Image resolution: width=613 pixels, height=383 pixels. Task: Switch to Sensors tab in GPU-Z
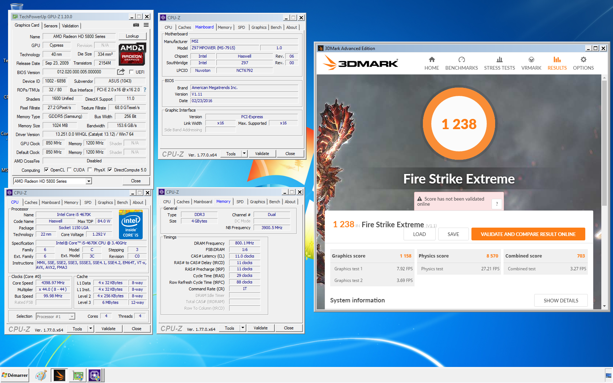pos(51,26)
